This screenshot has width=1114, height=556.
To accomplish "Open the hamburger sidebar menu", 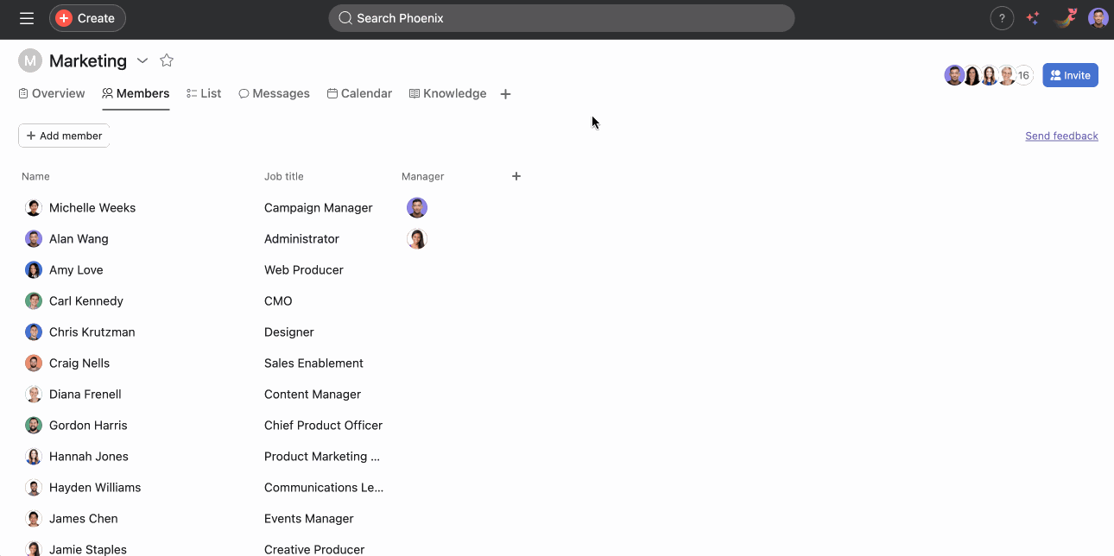I will (x=27, y=18).
